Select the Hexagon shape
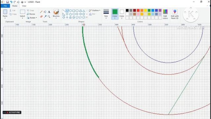Image resolution: width=211 pixels, height=119 pixels. coord(74,14)
